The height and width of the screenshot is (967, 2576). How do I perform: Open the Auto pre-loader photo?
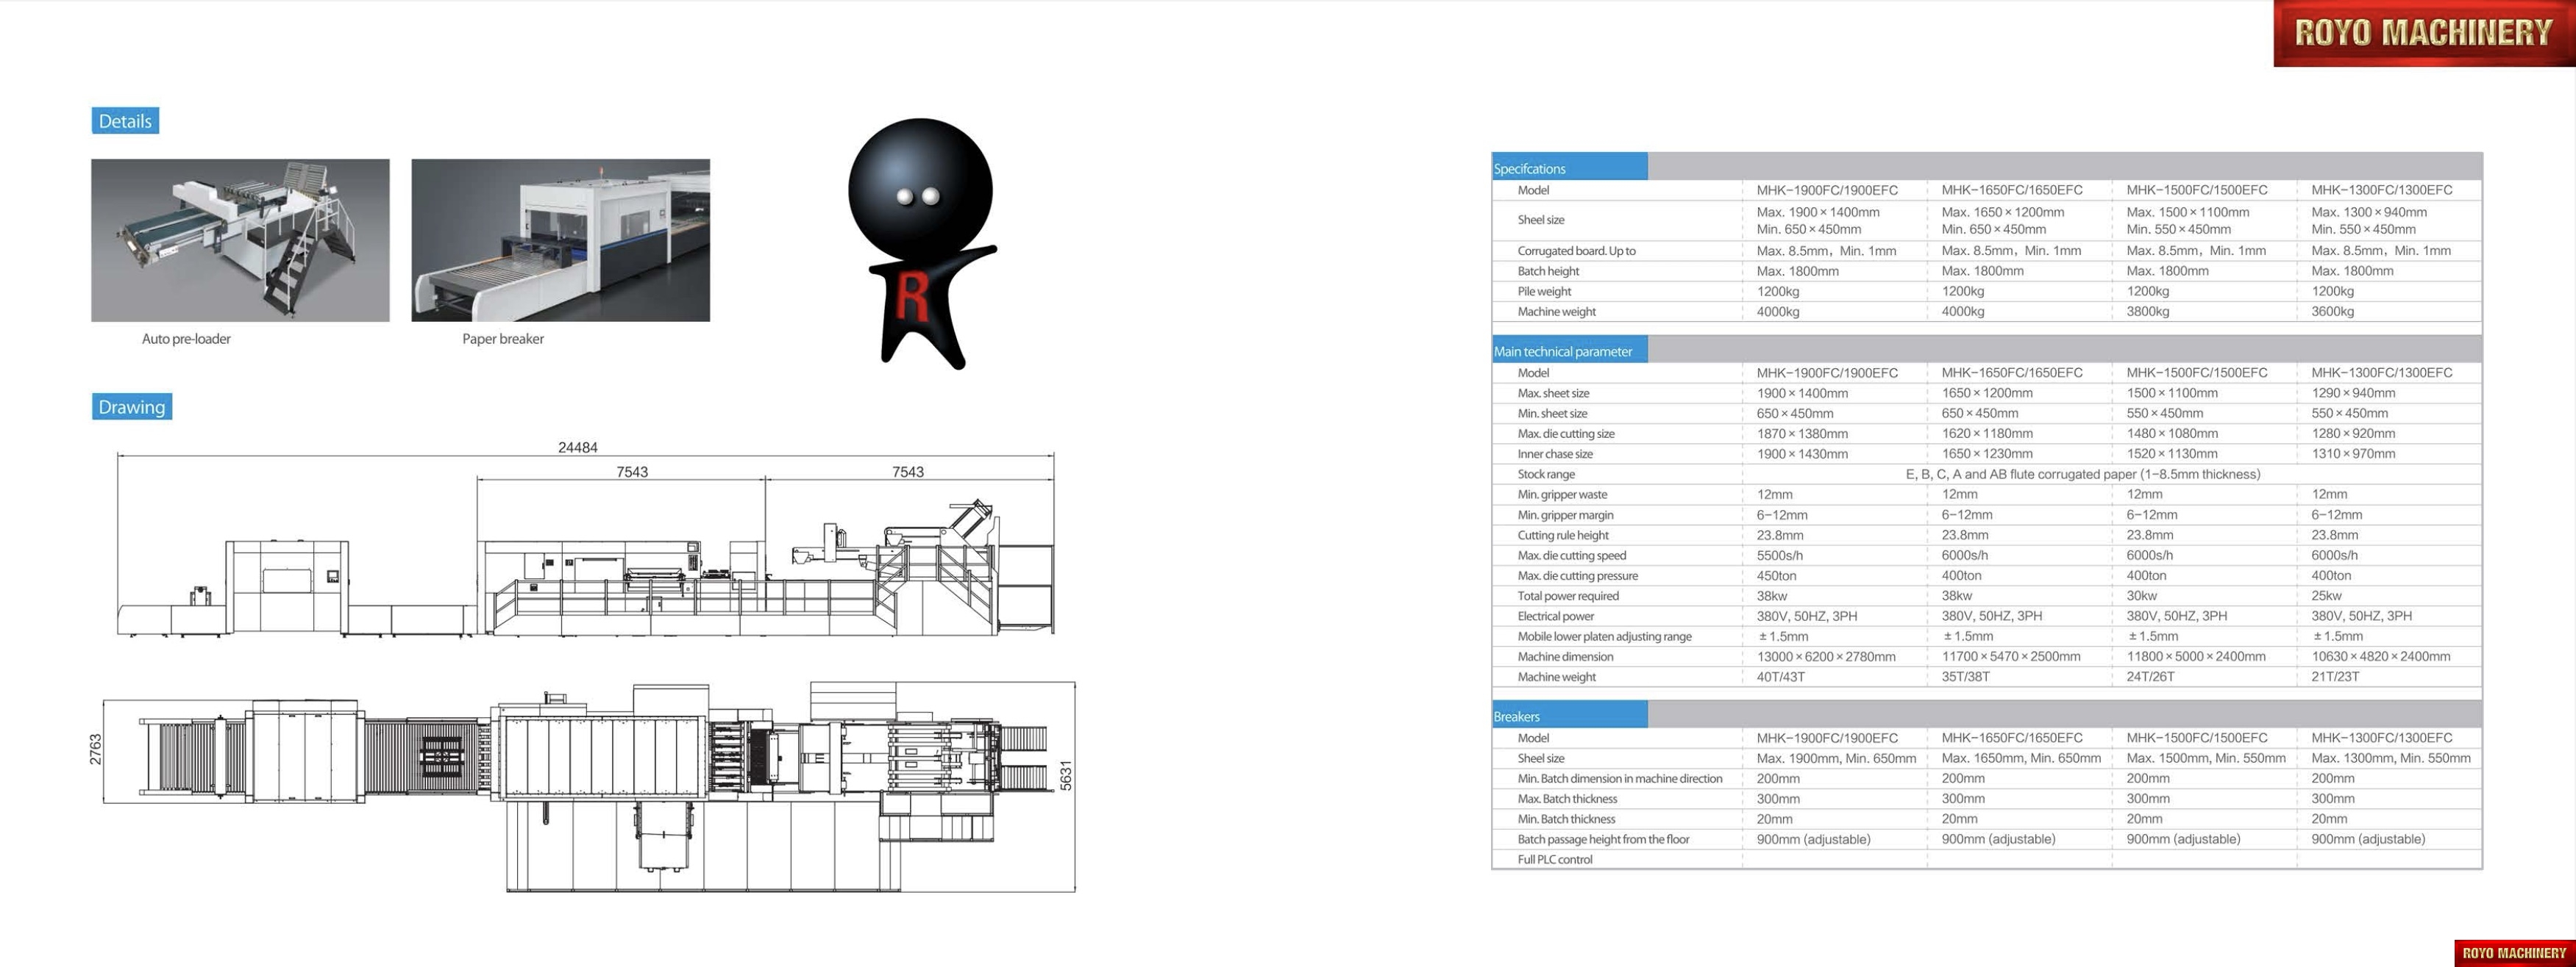click(240, 240)
